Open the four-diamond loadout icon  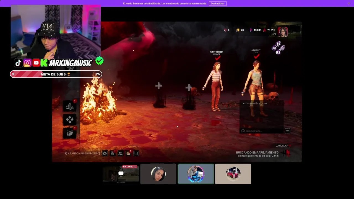point(70,120)
